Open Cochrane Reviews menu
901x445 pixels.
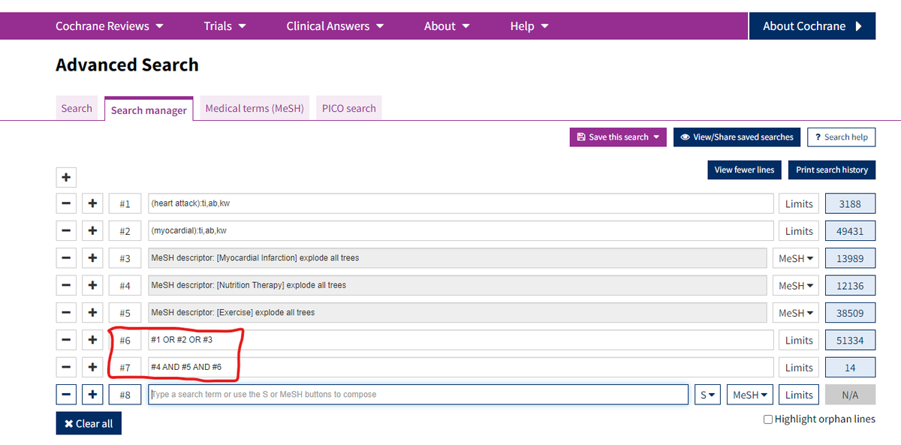[x=110, y=26]
